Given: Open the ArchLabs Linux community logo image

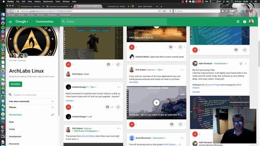Looking at the screenshot, I should 32,41.
